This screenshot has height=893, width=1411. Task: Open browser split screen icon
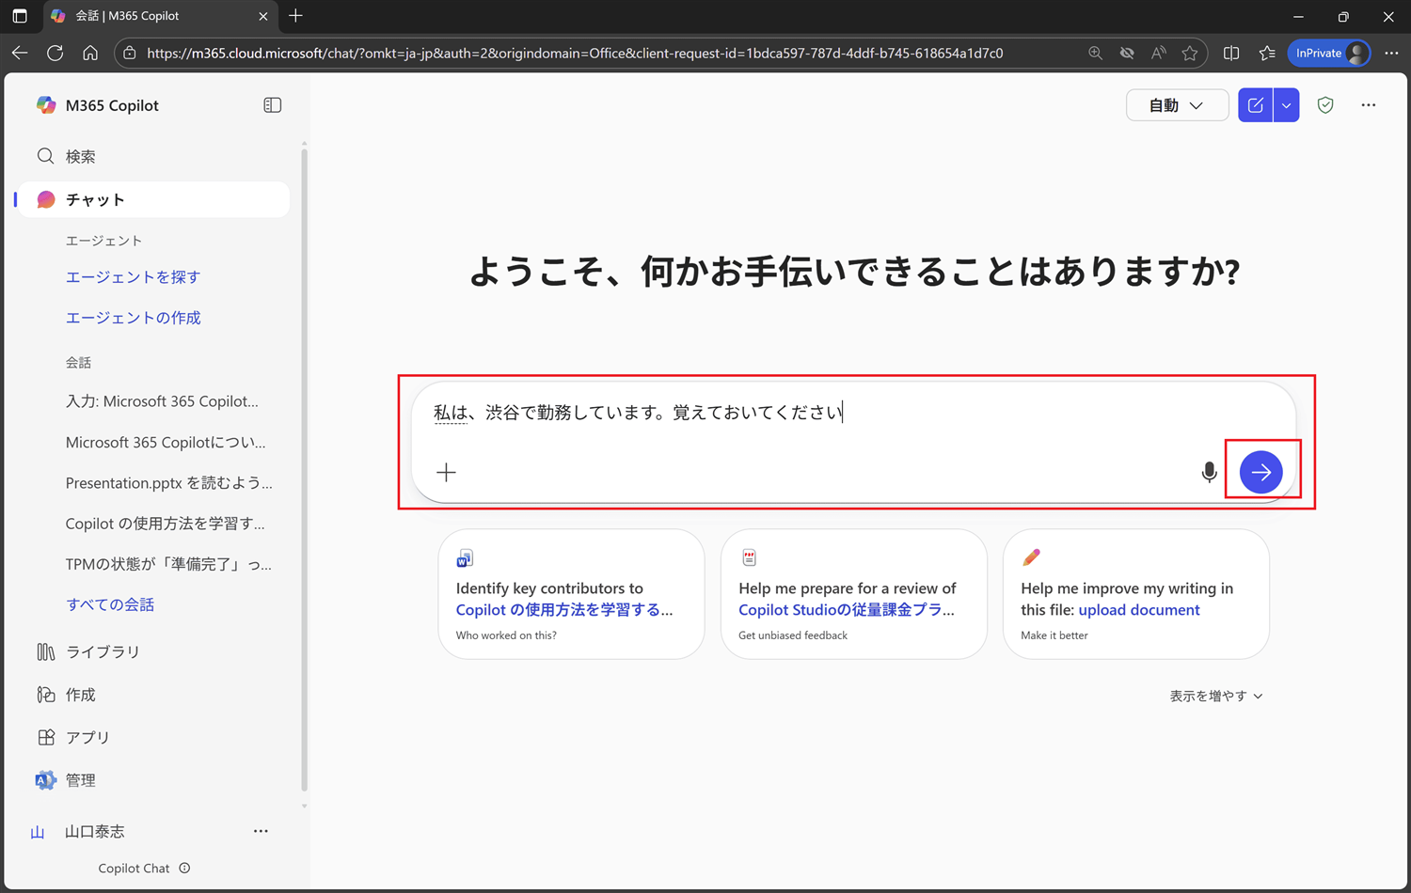click(1231, 54)
